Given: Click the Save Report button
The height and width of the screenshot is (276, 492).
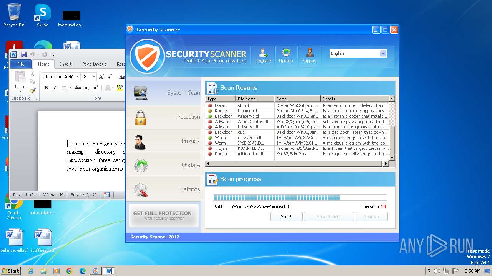Looking at the screenshot, I should [329, 217].
